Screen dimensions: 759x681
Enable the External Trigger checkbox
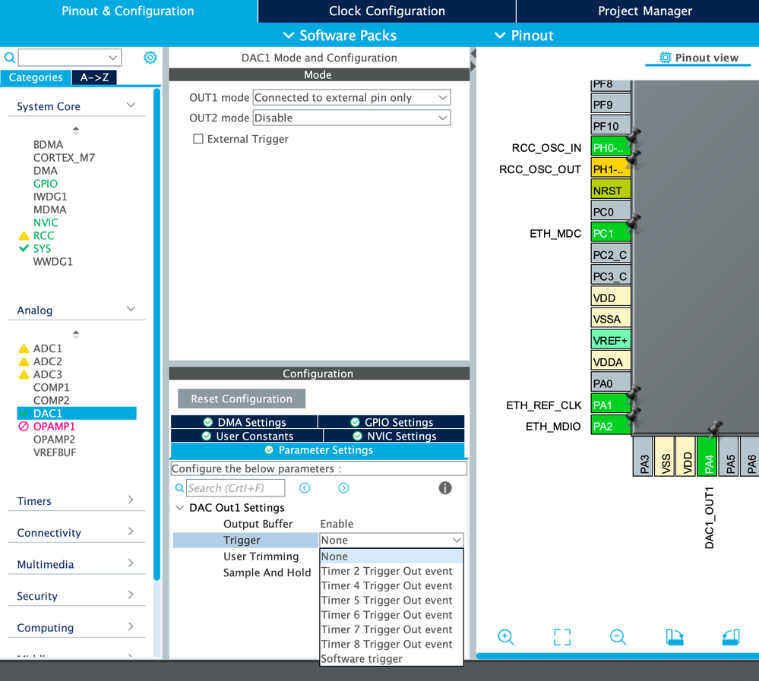pyautogui.click(x=198, y=139)
